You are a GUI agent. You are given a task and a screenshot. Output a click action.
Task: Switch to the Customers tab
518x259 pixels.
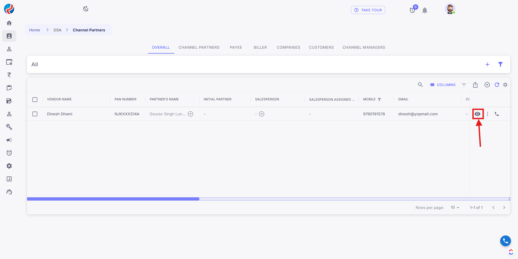coord(321,47)
